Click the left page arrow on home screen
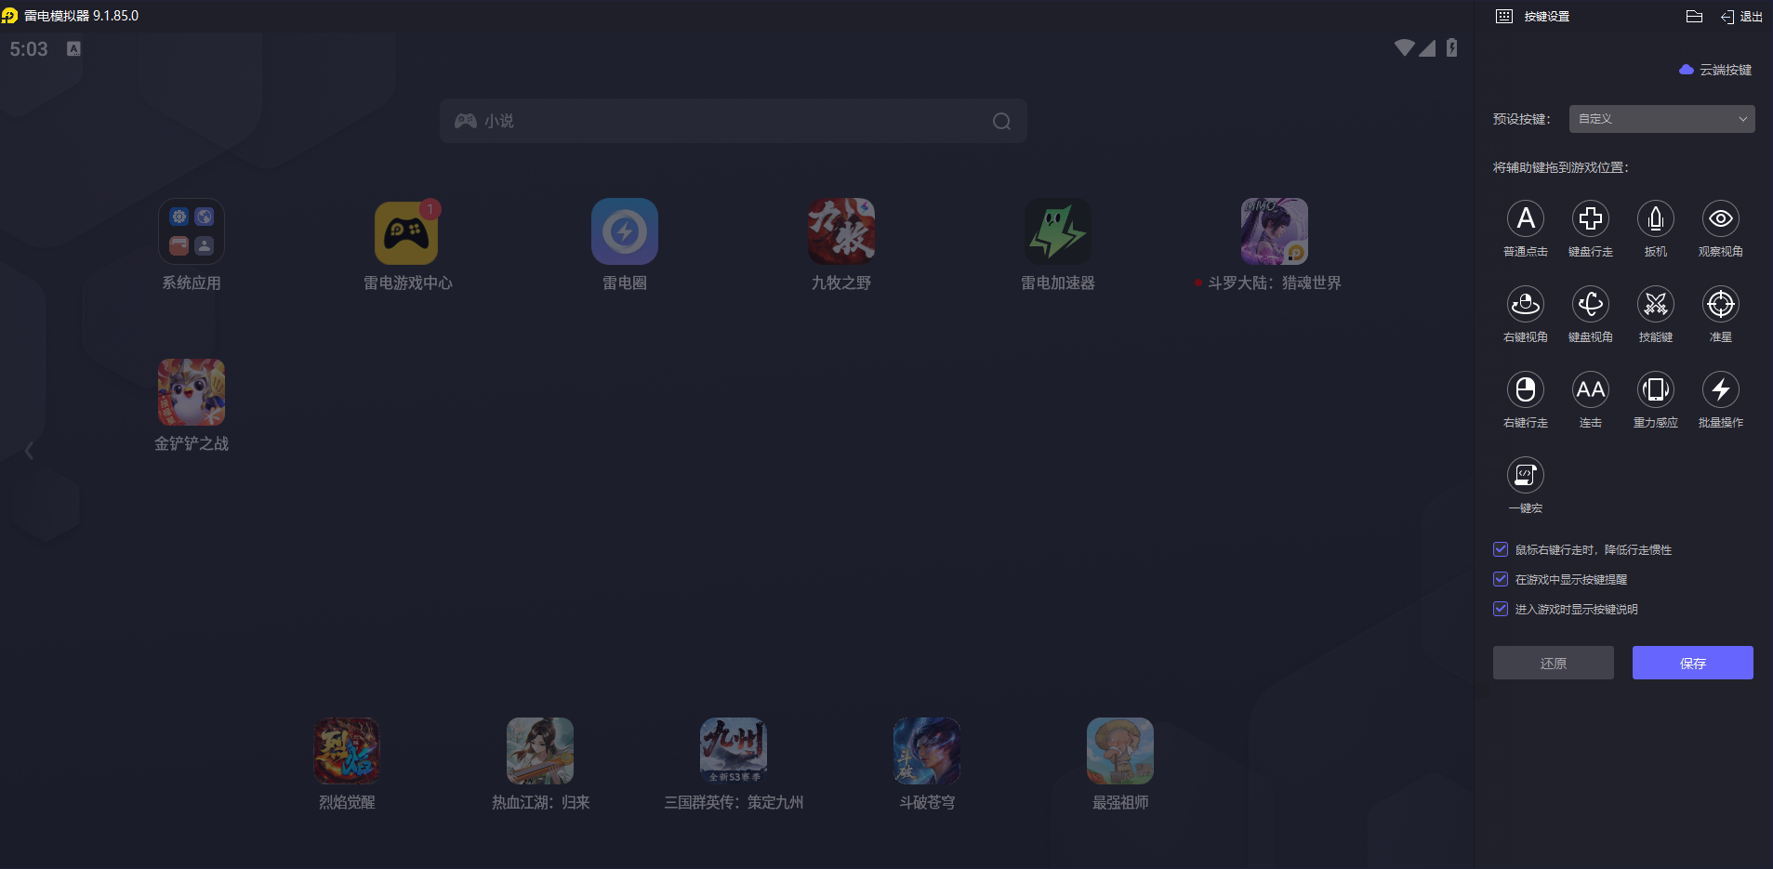The width and height of the screenshot is (1773, 869). click(x=30, y=451)
